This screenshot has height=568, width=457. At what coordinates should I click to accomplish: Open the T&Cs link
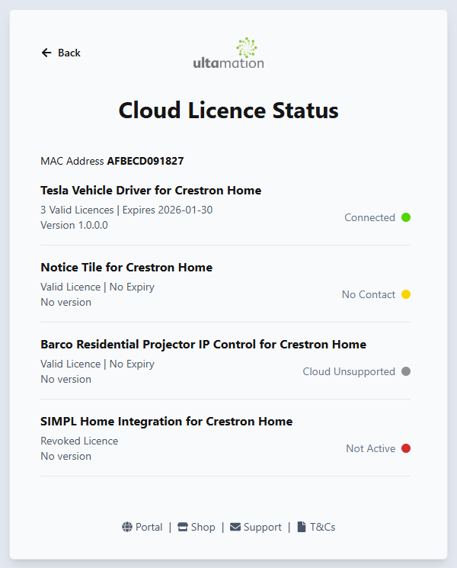point(322,527)
